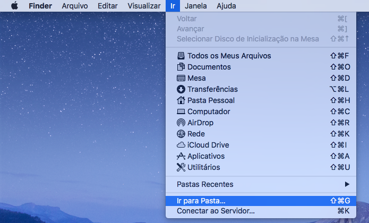Click the ⇧⌘U shortcut label
This screenshot has width=369, height=223.
(340, 167)
